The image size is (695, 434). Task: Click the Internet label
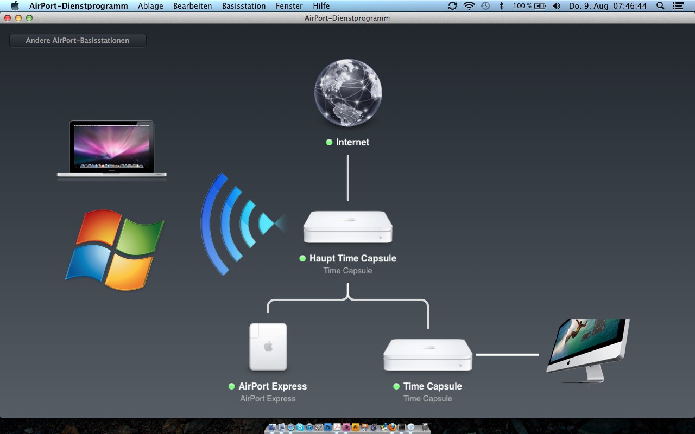click(352, 142)
